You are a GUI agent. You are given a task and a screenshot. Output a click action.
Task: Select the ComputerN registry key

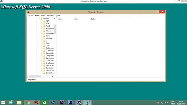[x=50, y=56]
